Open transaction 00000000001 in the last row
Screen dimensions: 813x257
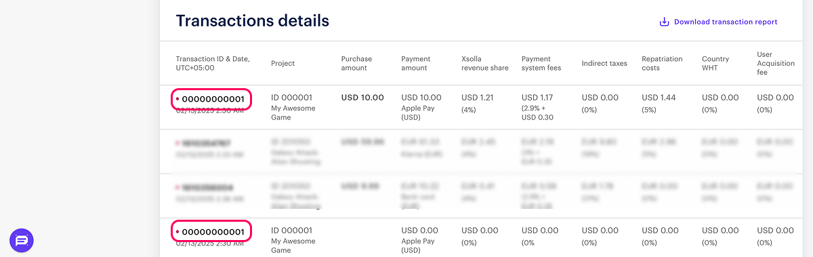click(x=213, y=232)
